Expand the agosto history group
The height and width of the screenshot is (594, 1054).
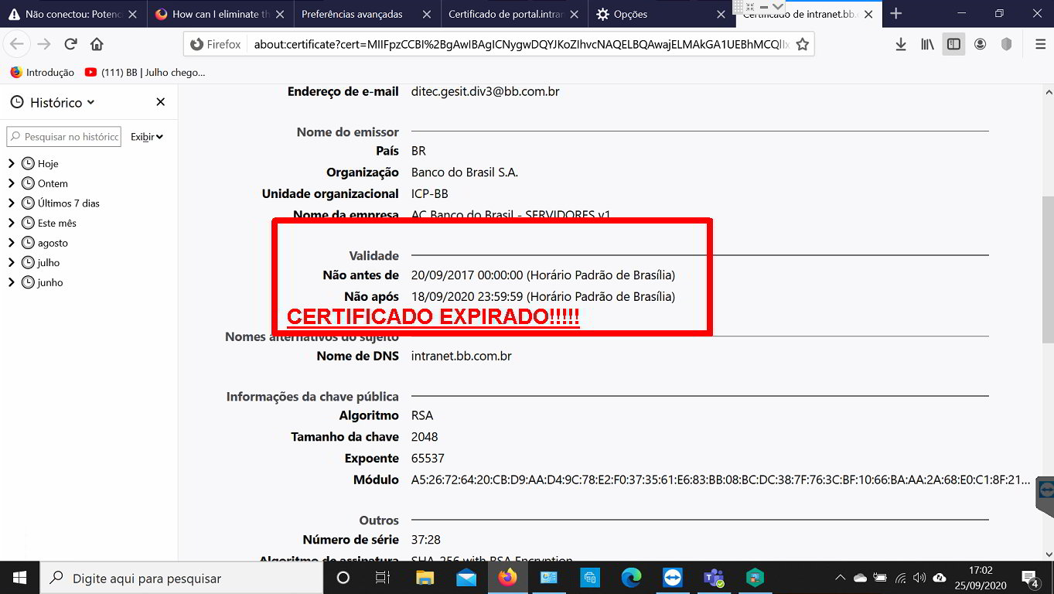pyautogui.click(x=11, y=243)
